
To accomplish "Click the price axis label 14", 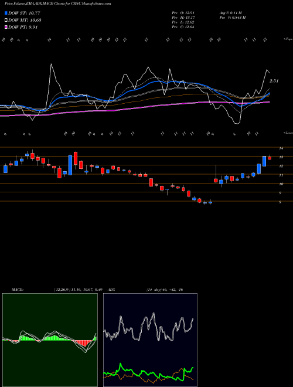I will (281, 148).
